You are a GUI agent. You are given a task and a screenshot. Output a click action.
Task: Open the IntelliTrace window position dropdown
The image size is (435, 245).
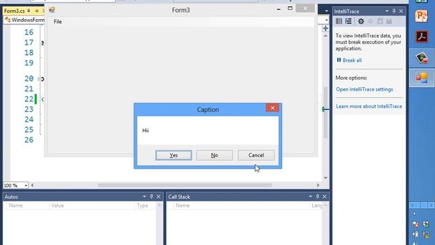[387, 12]
